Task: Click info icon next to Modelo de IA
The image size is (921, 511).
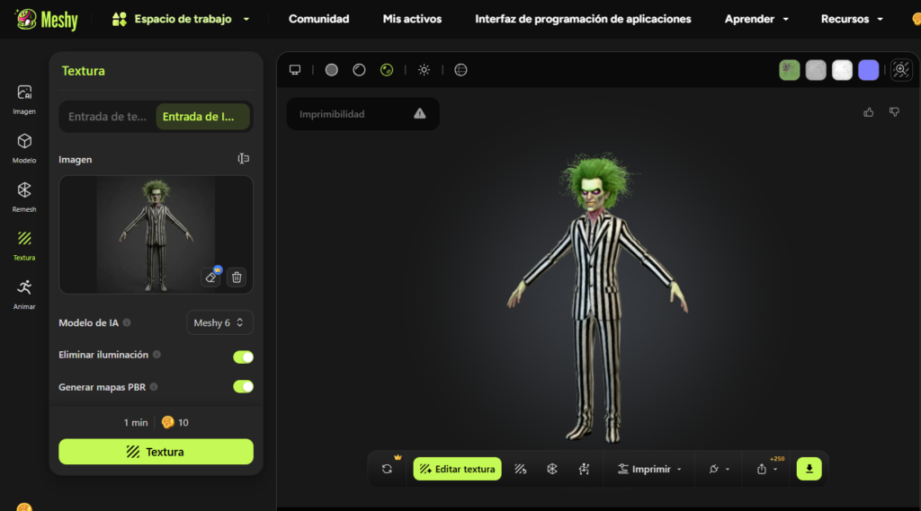Action: coord(127,322)
